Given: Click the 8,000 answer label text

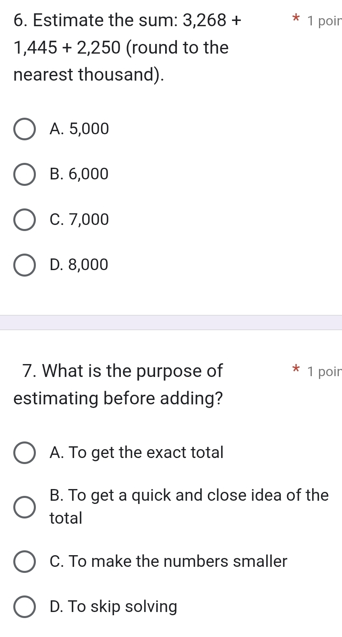Looking at the screenshot, I should pos(79,264).
